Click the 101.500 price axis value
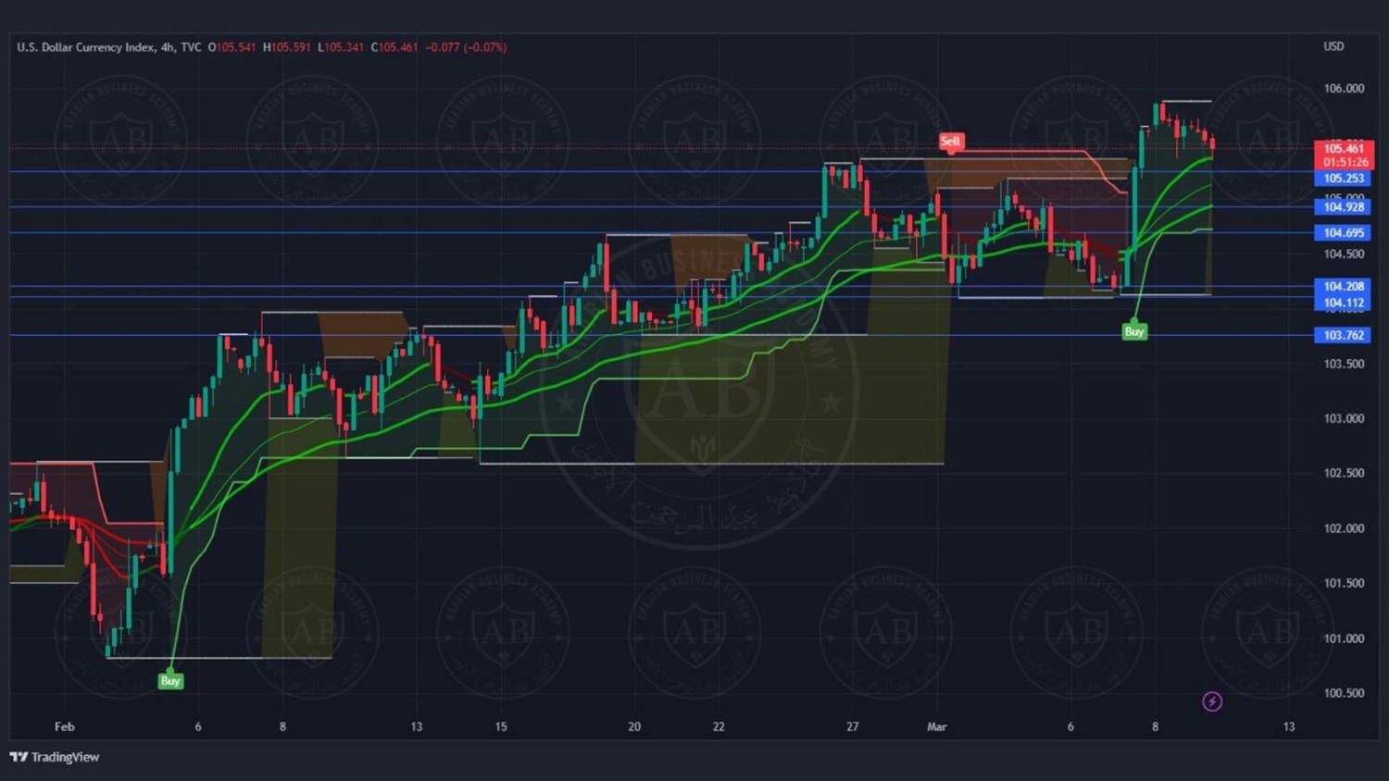 [x=1344, y=583]
